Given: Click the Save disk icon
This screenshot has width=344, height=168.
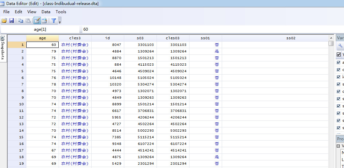Looking at the screenshot, I should [12, 20].
